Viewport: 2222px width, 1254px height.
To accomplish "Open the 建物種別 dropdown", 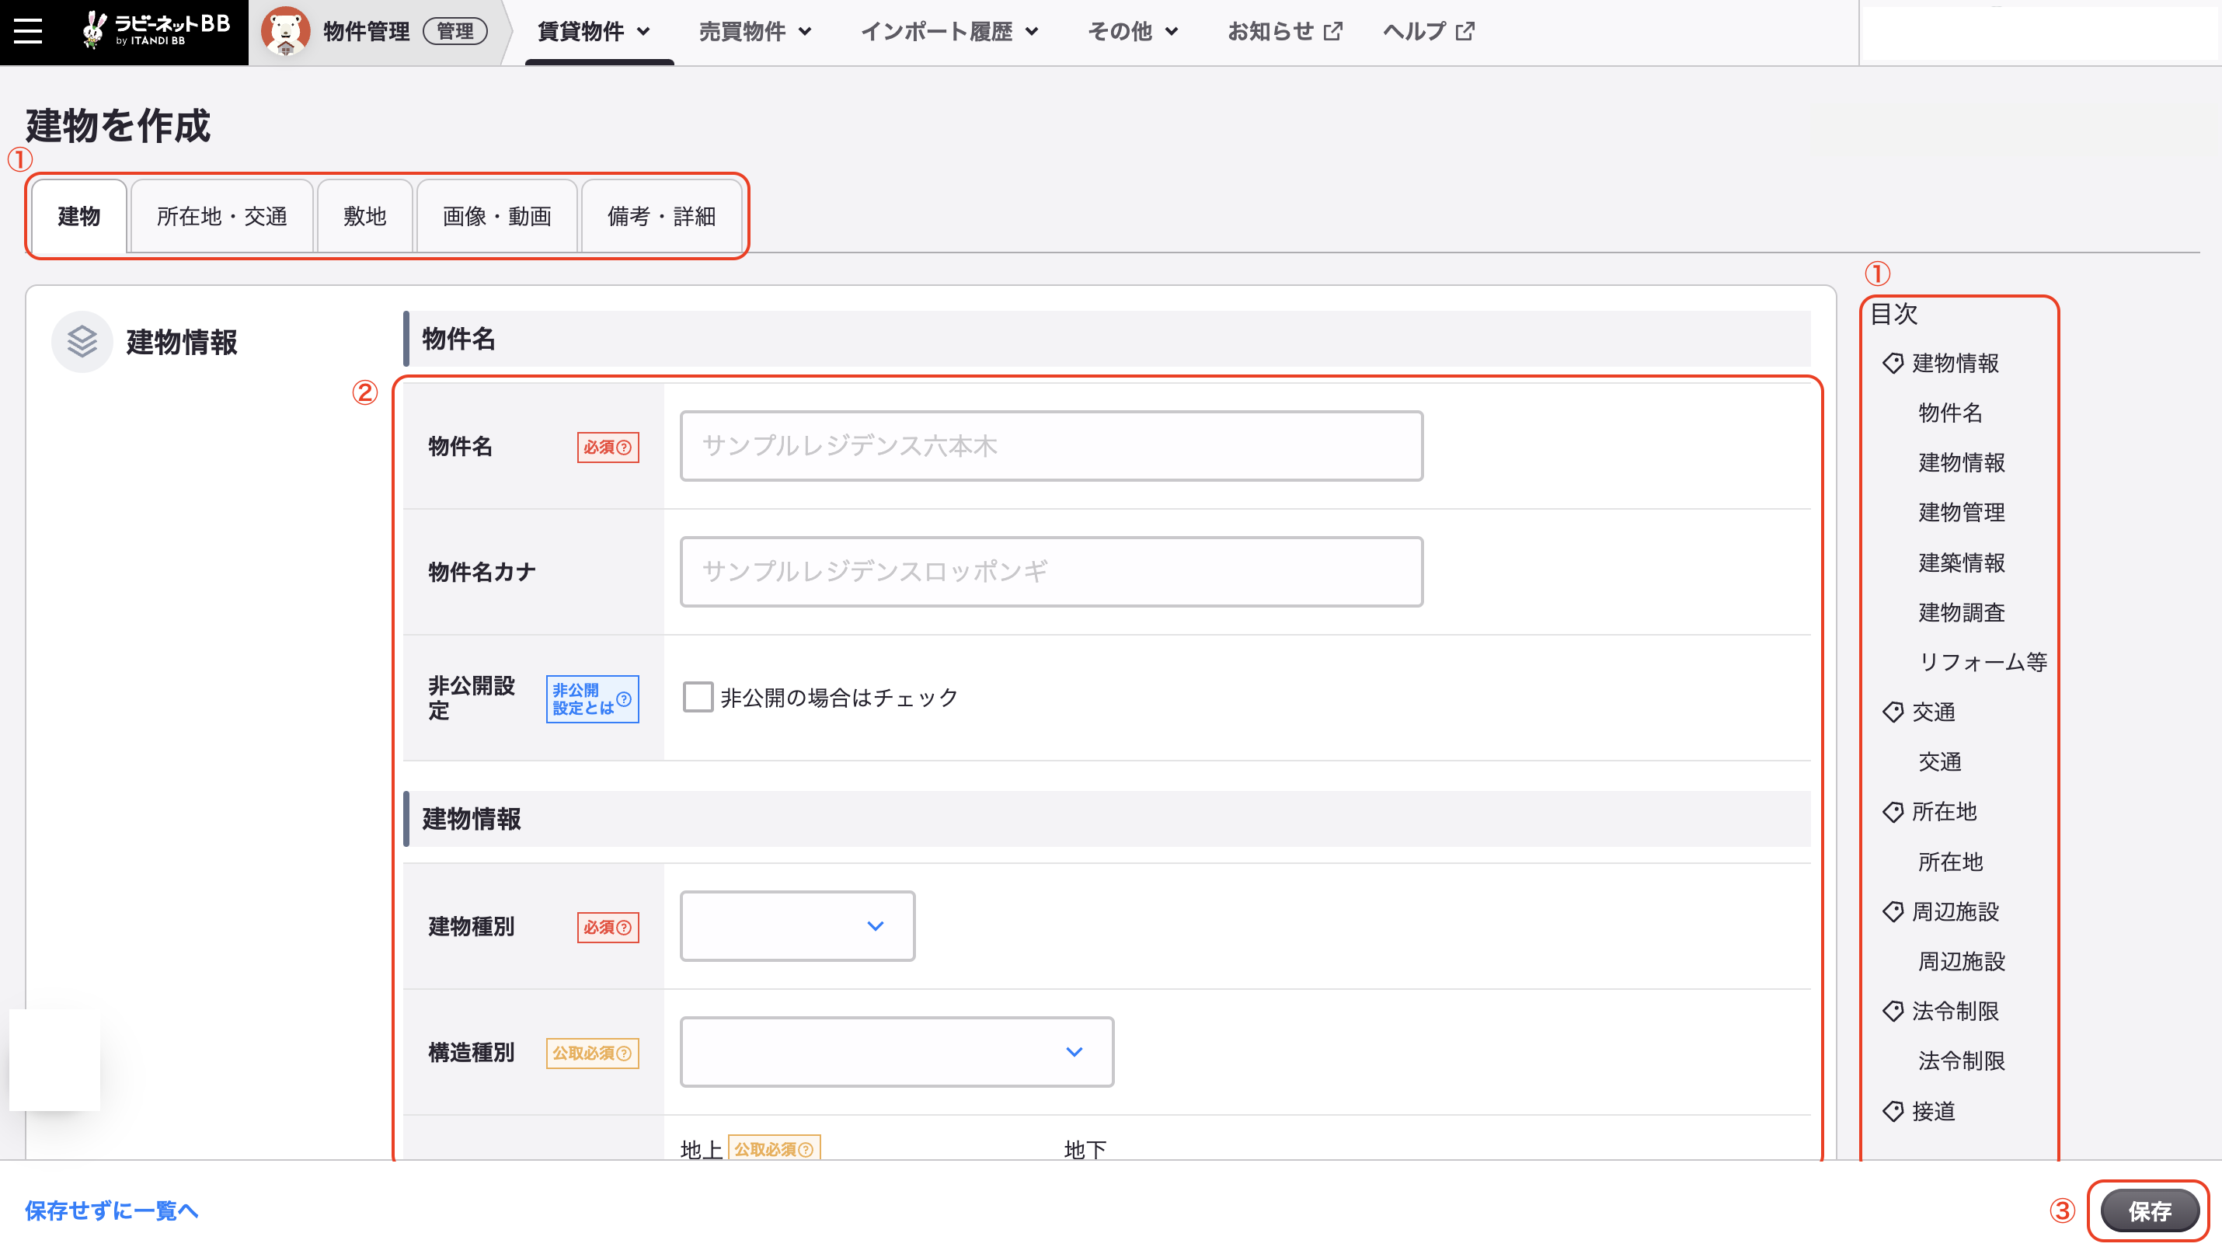I will (797, 926).
